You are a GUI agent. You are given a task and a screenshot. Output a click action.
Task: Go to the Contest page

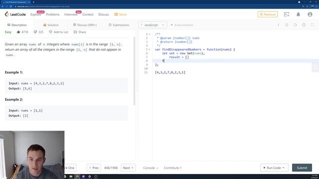pyautogui.click(x=88, y=14)
